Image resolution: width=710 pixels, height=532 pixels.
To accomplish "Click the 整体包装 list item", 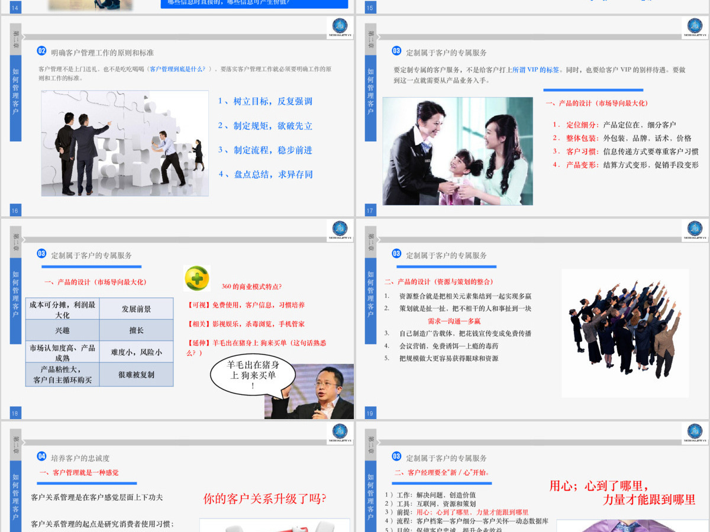I will pos(622,138).
